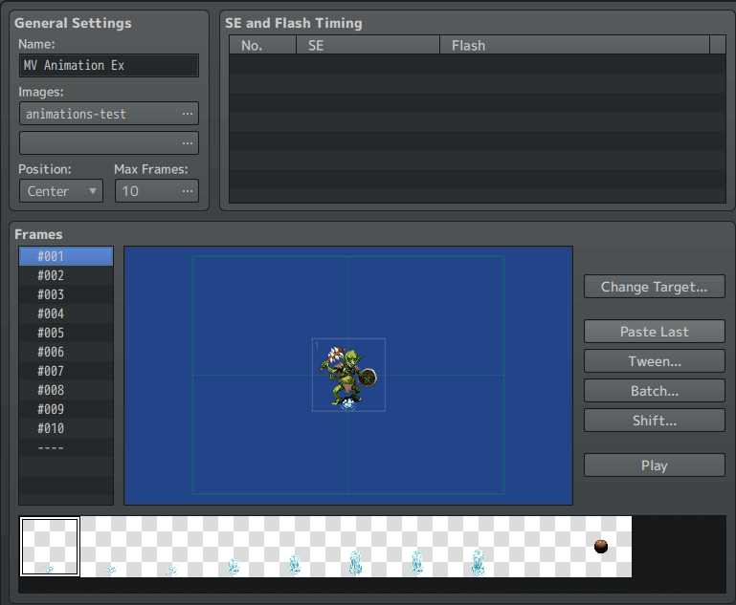Image resolution: width=736 pixels, height=605 pixels.
Task: Play the animation preview
Action: click(x=655, y=465)
